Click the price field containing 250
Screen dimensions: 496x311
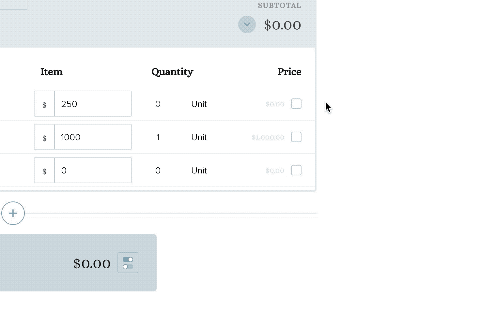[93, 104]
